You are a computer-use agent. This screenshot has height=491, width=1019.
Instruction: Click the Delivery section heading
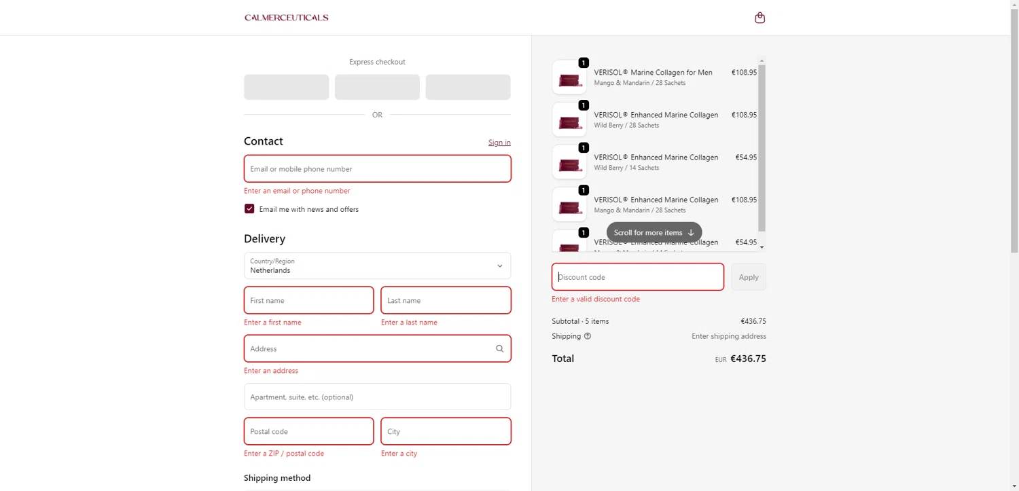click(264, 239)
